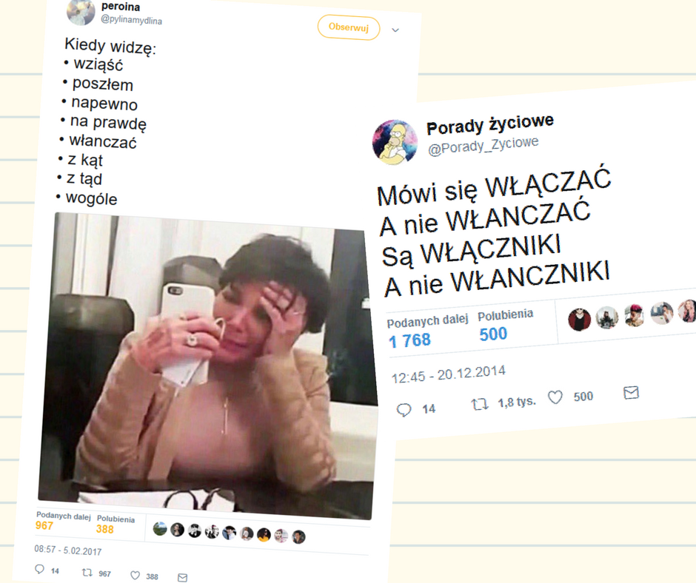
Task: Click envelope icon under peroina's tweet
Action: [x=182, y=577]
